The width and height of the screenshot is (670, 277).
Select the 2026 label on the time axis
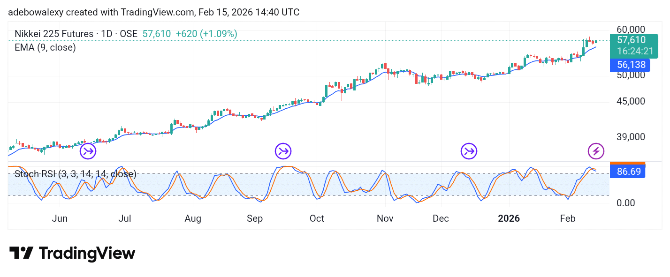click(x=509, y=218)
